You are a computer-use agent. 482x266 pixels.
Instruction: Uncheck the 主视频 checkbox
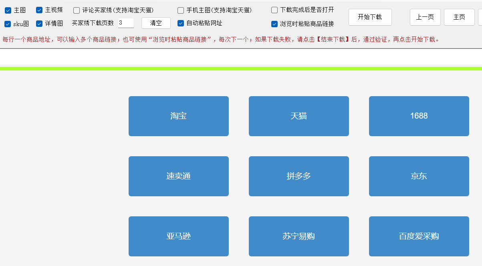[39, 10]
